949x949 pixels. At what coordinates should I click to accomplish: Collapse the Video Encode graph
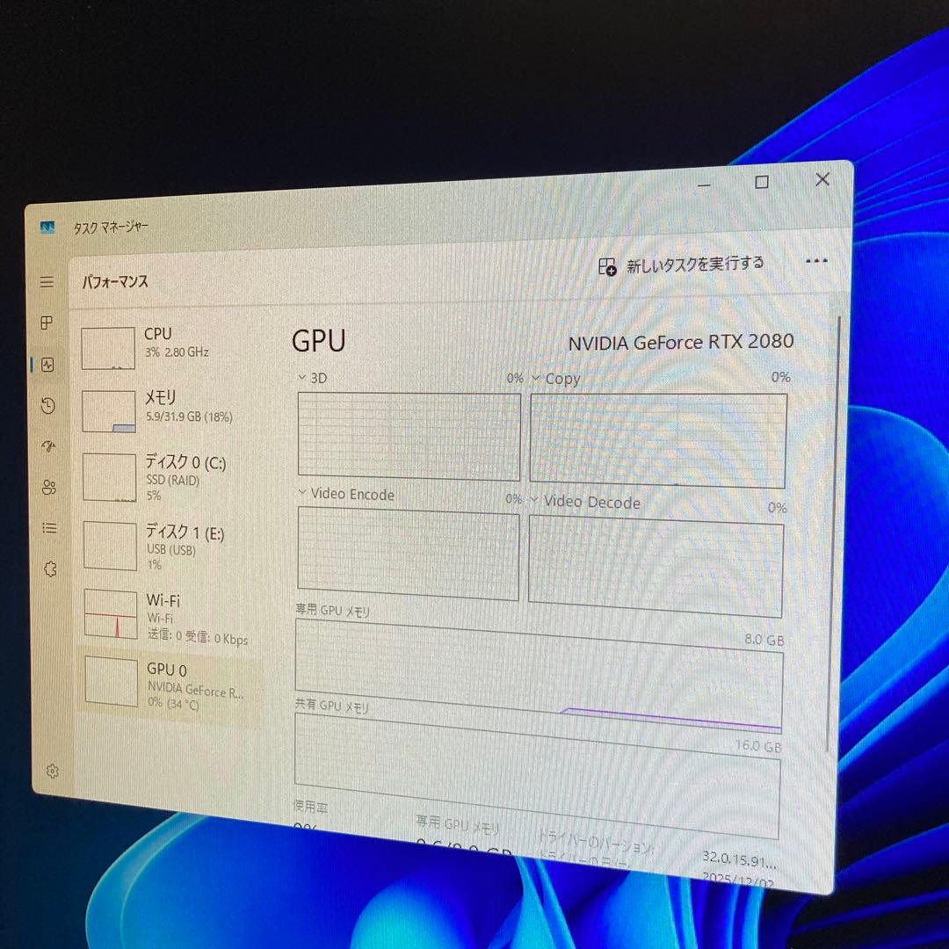point(302,495)
